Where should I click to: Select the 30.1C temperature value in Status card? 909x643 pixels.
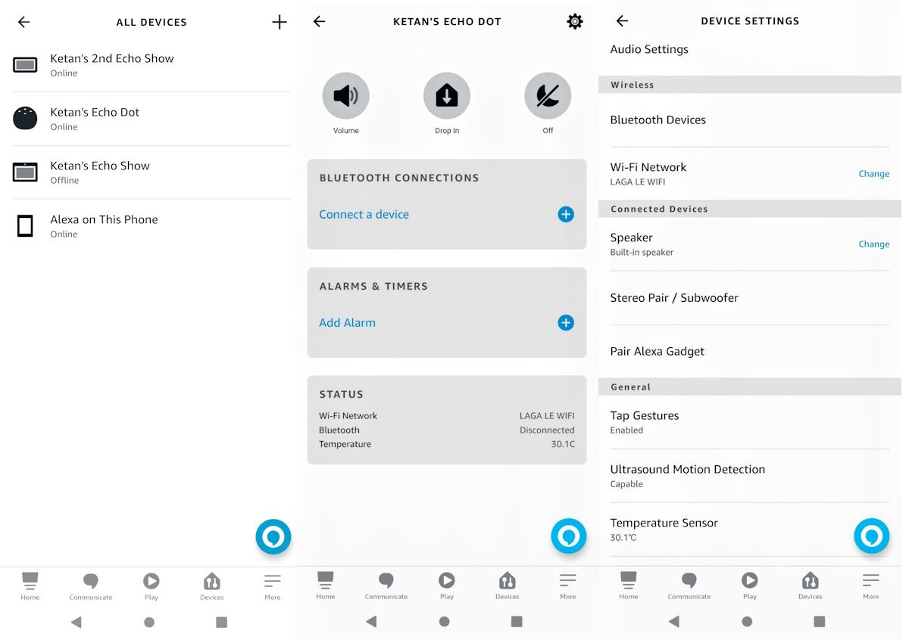(x=563, y=445)
